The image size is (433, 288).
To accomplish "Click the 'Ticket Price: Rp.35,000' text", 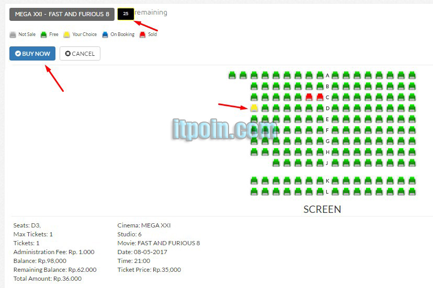I will (149, 270).
